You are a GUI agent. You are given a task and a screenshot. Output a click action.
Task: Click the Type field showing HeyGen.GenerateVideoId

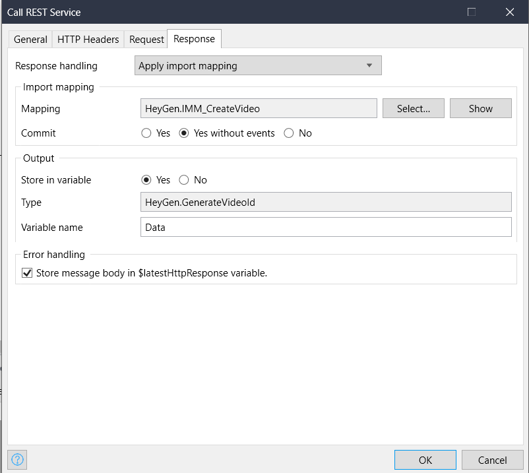tap(326, 203)
